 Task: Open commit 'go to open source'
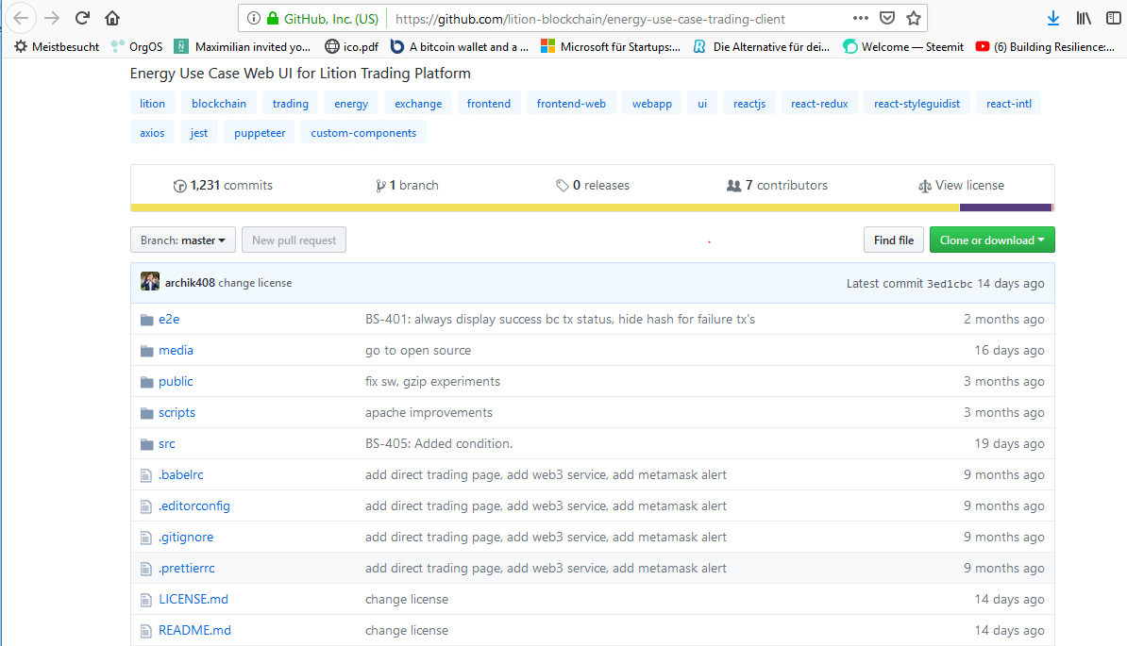tap(418, 350)
